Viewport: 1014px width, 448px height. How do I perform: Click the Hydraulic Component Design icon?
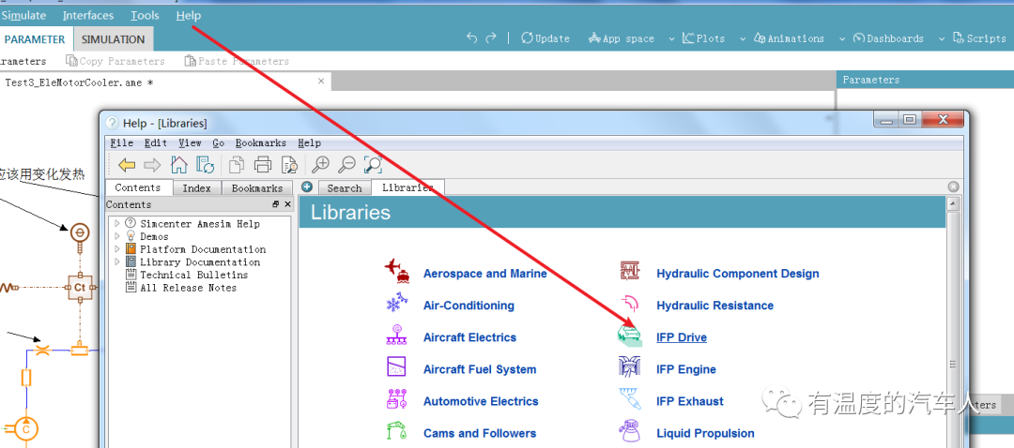[x=630, y=272]
